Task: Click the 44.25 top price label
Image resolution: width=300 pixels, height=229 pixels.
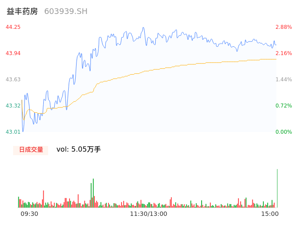Action: (13, 27)
